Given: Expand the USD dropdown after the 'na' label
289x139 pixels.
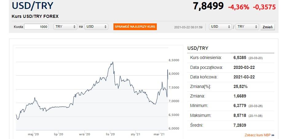Looking at the screenshot, I should (97, 27).
